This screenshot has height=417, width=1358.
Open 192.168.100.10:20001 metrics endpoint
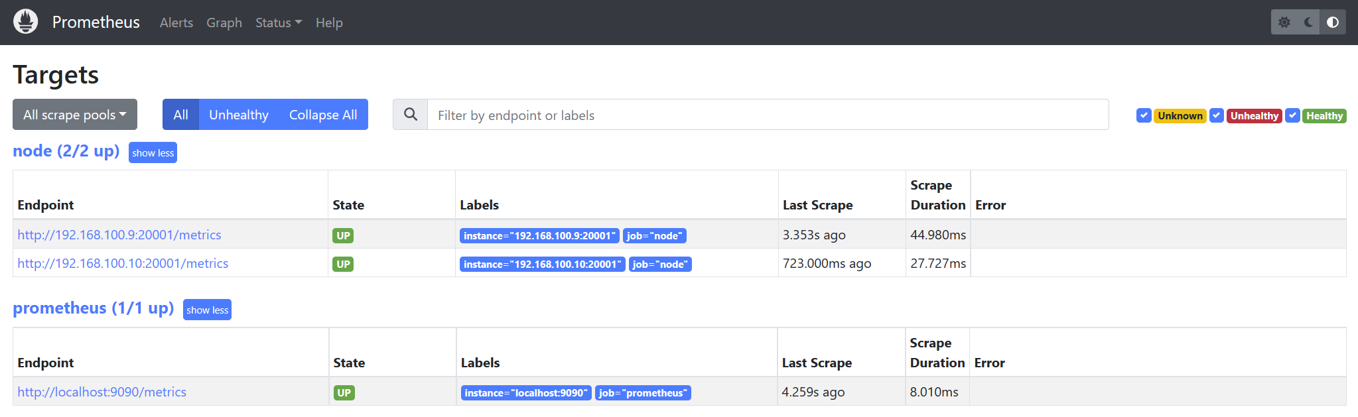[123, 263]
